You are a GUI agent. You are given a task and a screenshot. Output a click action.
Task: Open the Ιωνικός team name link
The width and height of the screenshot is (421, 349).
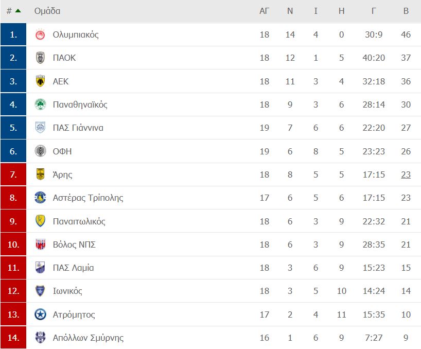[67, 291]
